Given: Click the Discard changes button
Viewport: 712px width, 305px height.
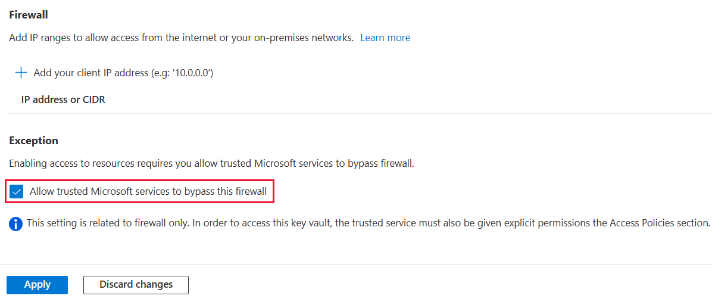Looking at the screenshot, I should (x=136, y=285).
